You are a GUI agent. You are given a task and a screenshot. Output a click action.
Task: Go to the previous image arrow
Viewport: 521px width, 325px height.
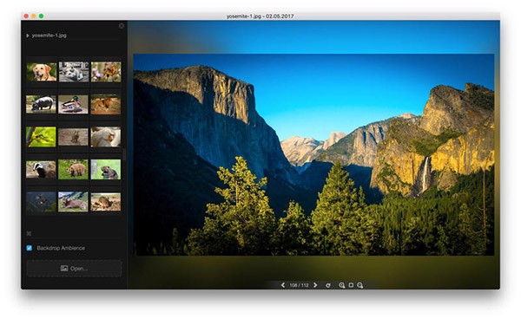click(x=283, y=285)
